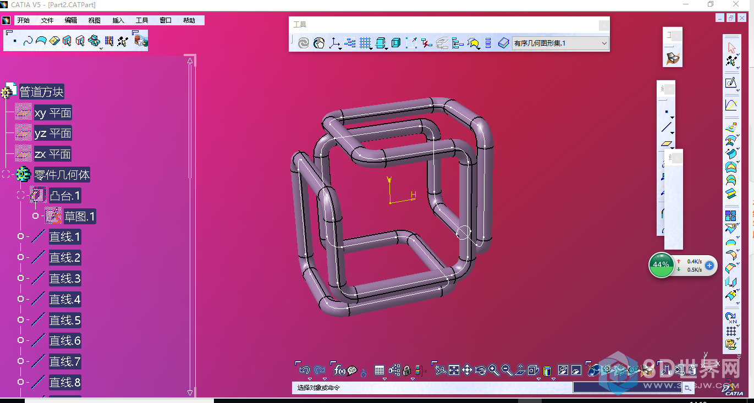Select the surface filter icon

click(x=41, y=41)
